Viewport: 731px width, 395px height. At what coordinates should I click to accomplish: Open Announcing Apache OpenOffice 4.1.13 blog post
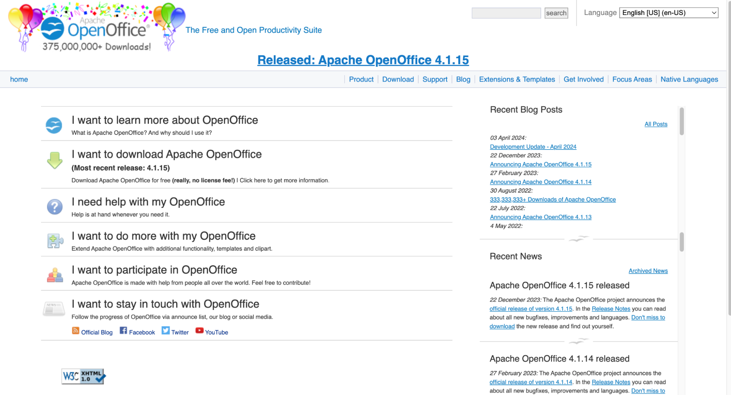(x=540, y=217)
